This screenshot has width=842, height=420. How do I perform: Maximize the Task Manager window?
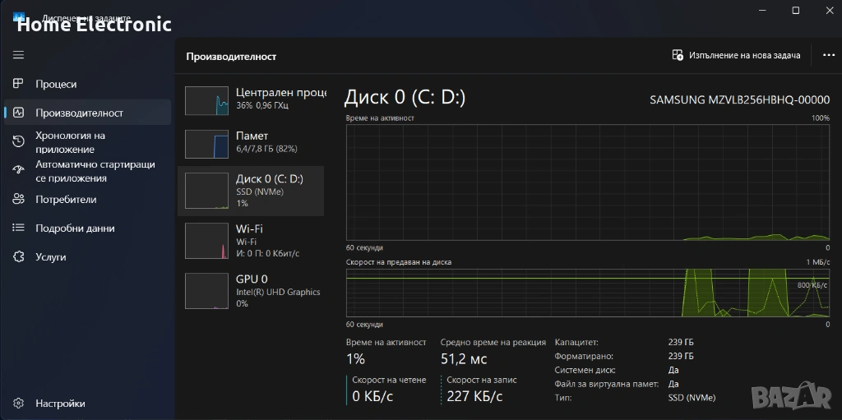click(795, 10)
